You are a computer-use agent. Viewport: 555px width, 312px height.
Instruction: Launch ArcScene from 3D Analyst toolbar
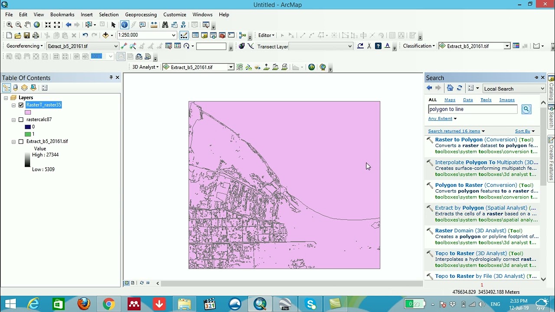pos(311,67)
